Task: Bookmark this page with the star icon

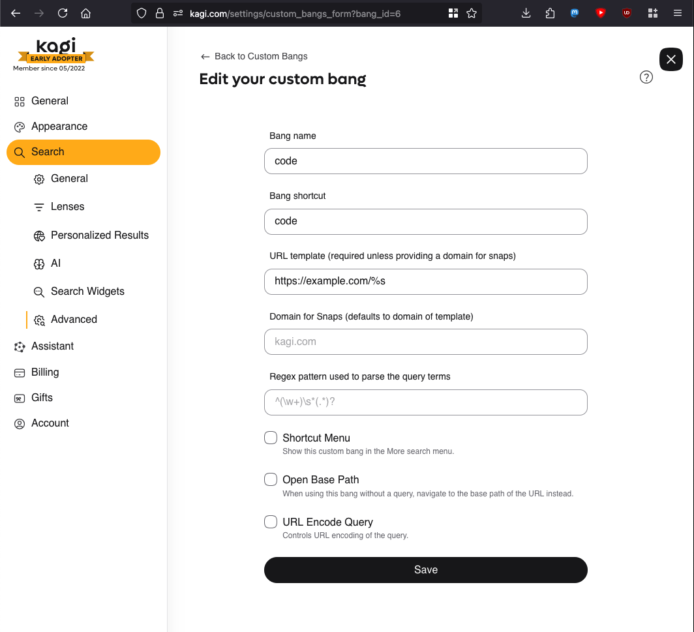Action: tap(472, 13)
